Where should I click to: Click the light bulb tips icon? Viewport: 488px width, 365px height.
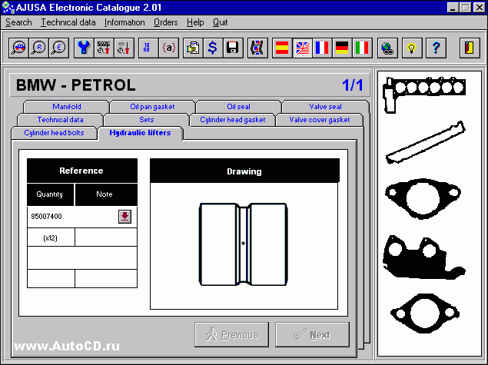pyautogui.click(x=412, y=48)
